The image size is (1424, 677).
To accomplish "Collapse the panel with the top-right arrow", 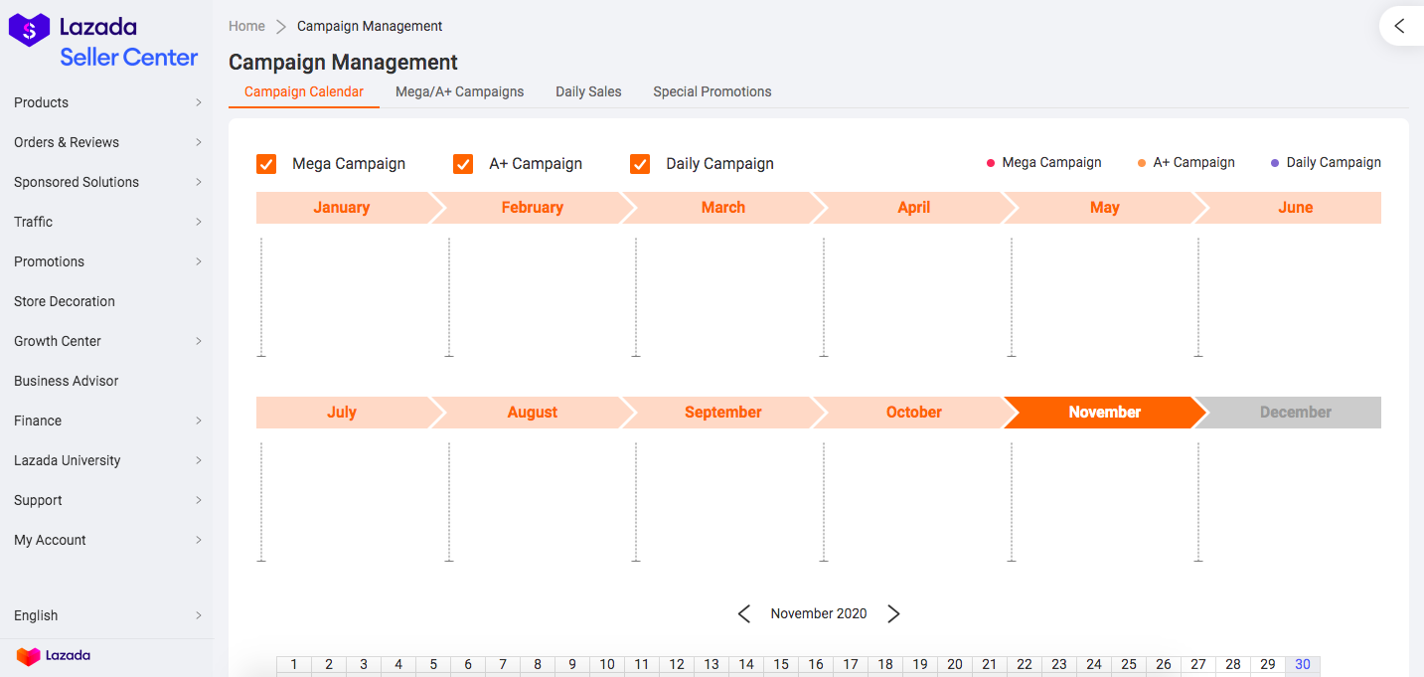I will coord(1399,27).
